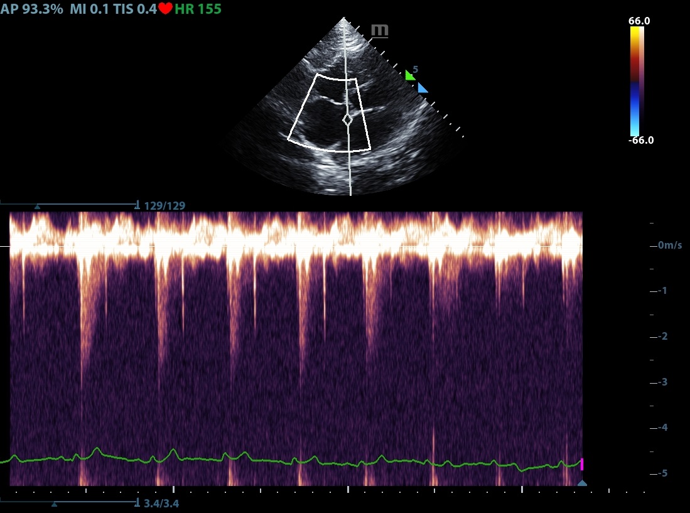The width and height of the screenshot is (690, 513).
Task: Click the '-5' velocity scale label
Action: [663, 473]
